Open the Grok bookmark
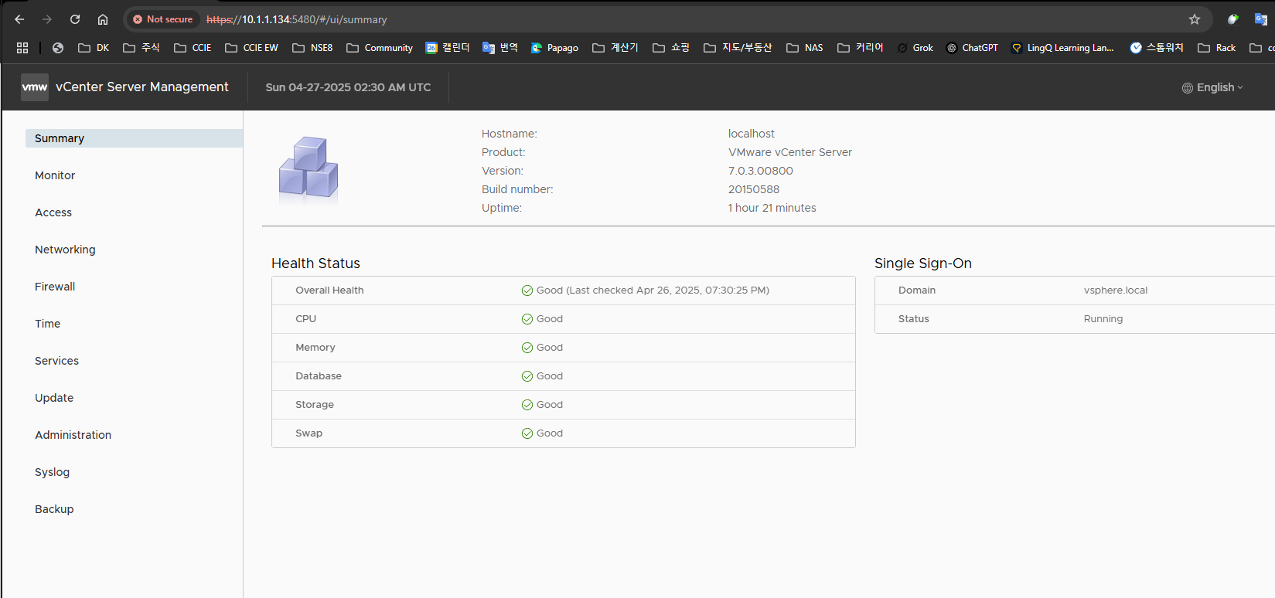Image resolution: width=1275 pixels, height=598 pixels. pyautogui.click(x=915, y=48)
